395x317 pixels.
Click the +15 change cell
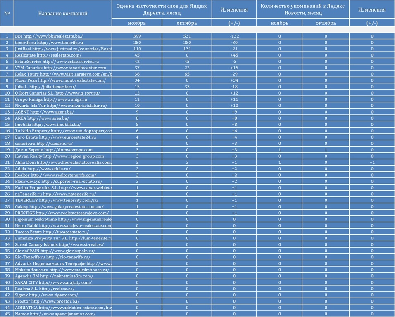[234, 68]
